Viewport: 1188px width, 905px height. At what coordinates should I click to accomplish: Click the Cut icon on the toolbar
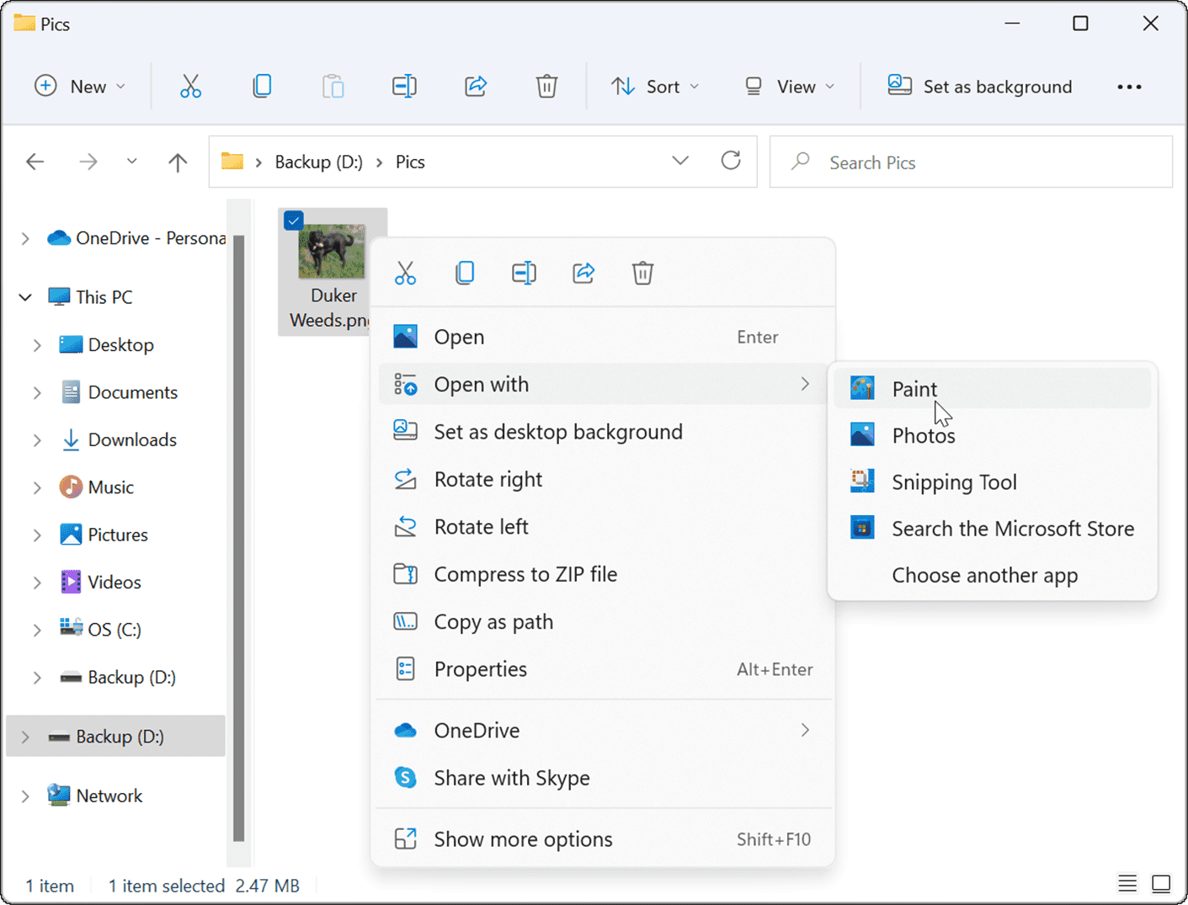(x=190, y=86)
